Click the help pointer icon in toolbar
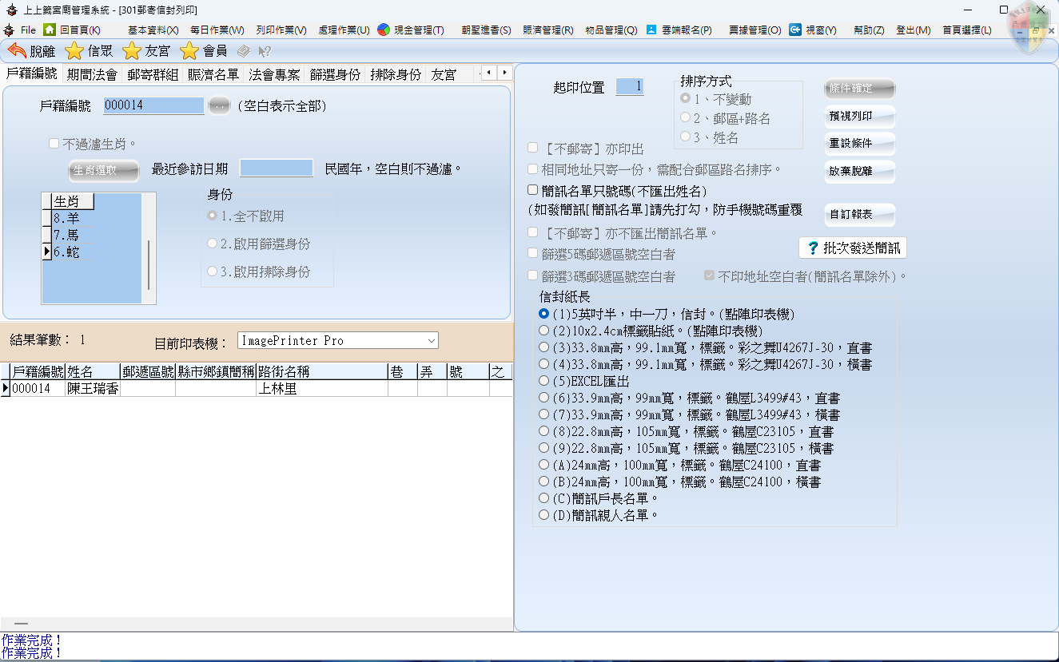Image resolution: width=1059 pixels, height=662 pixels. (264, 51)
